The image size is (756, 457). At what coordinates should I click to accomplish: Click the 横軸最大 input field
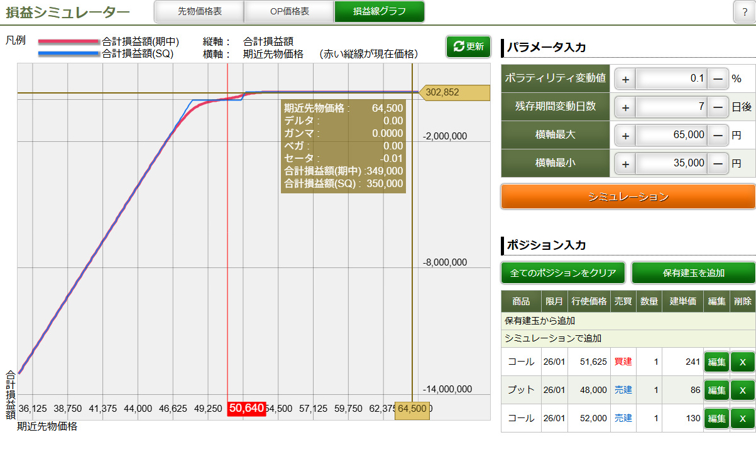click(x=671, y=135)
